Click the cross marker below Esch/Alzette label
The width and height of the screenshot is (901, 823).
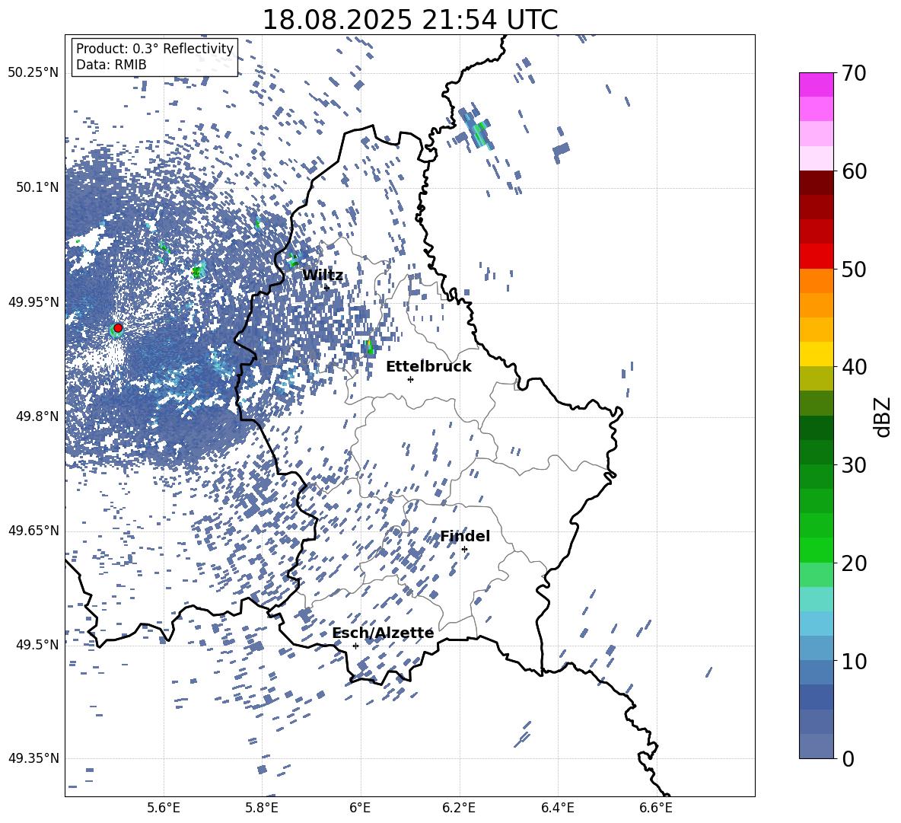pos(355,646)
